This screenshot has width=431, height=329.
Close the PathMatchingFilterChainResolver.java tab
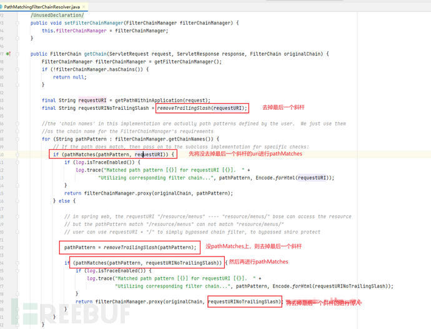click(x=84, y=7)
